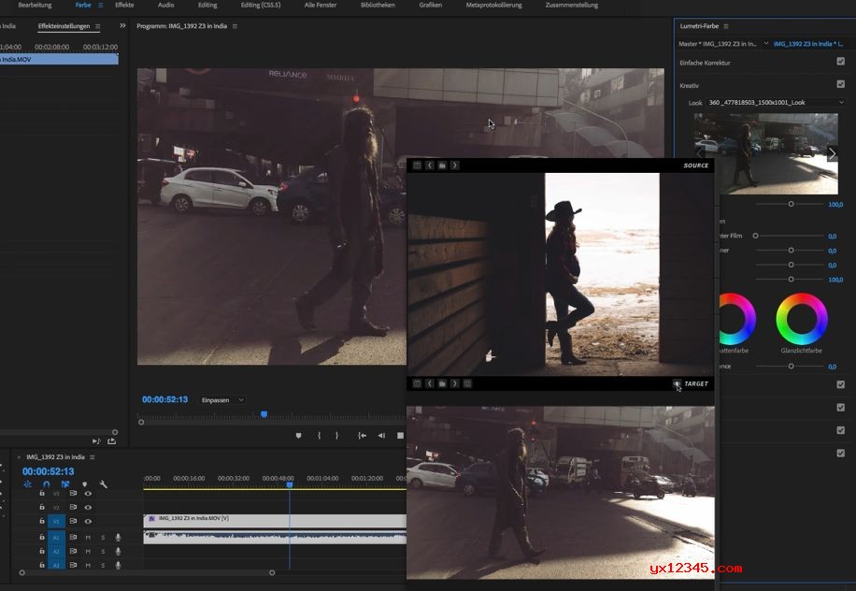This screenshot has height=591, width=856.
Task: Hide video track V3 with eye
Action: coord(88,493)
